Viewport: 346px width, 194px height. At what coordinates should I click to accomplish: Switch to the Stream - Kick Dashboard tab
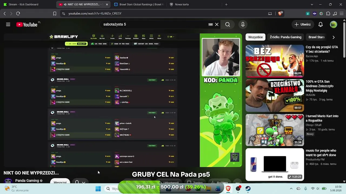tap(28, 4)
